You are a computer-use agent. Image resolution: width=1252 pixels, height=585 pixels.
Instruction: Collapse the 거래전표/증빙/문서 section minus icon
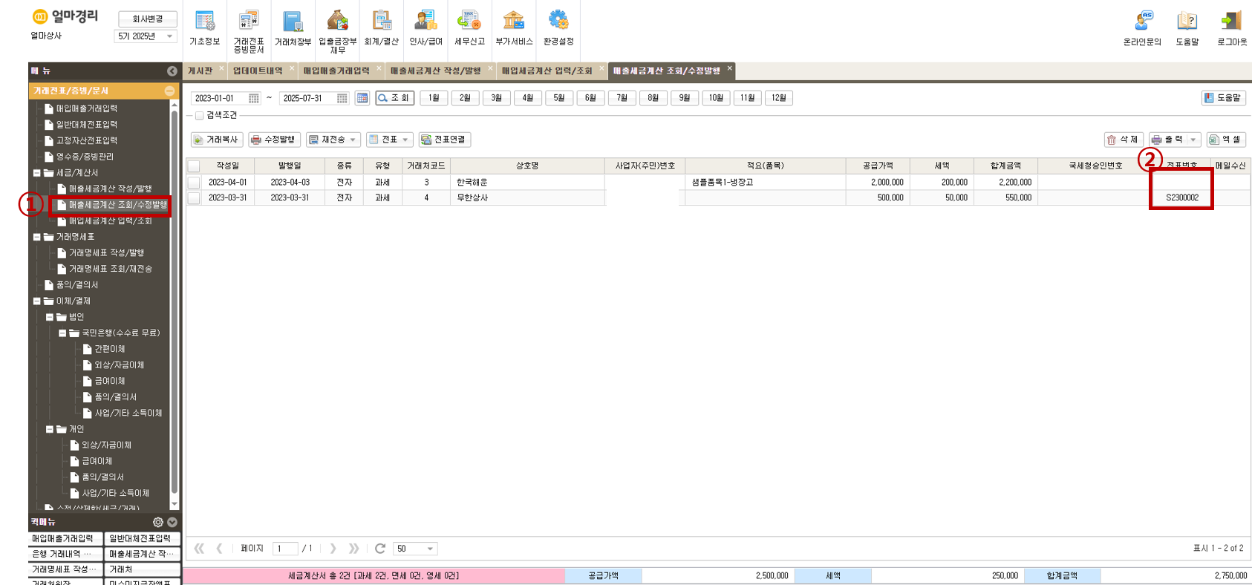(169, 91)
